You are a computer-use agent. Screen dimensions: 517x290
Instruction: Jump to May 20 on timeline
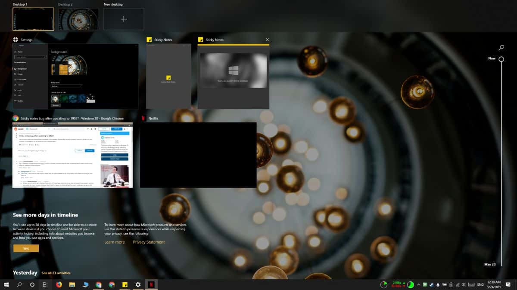click(490, 264)
